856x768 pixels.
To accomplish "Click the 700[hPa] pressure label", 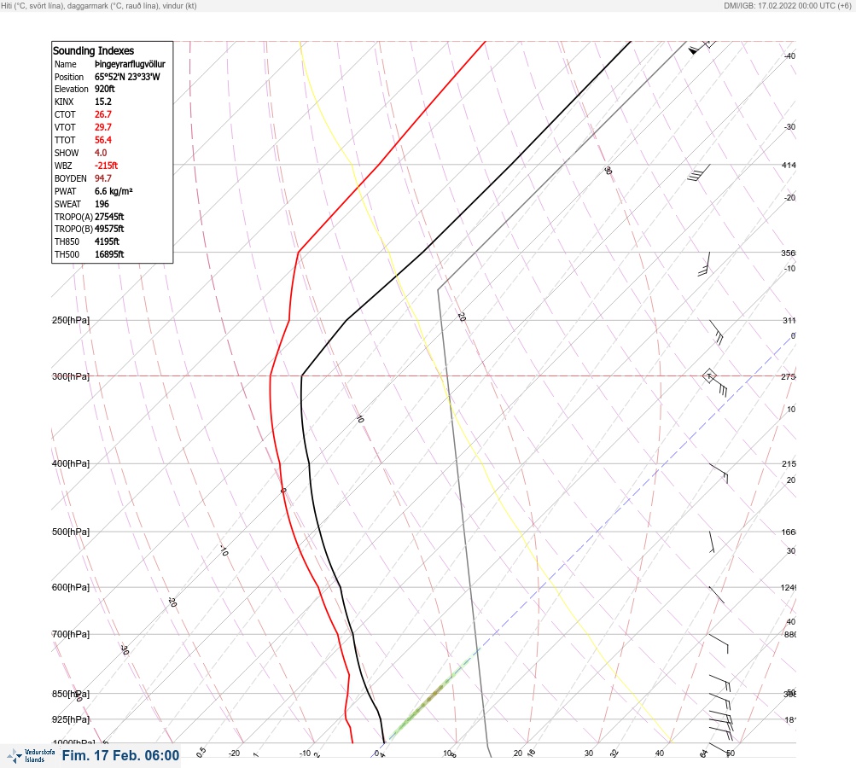I will coord(71,634).
